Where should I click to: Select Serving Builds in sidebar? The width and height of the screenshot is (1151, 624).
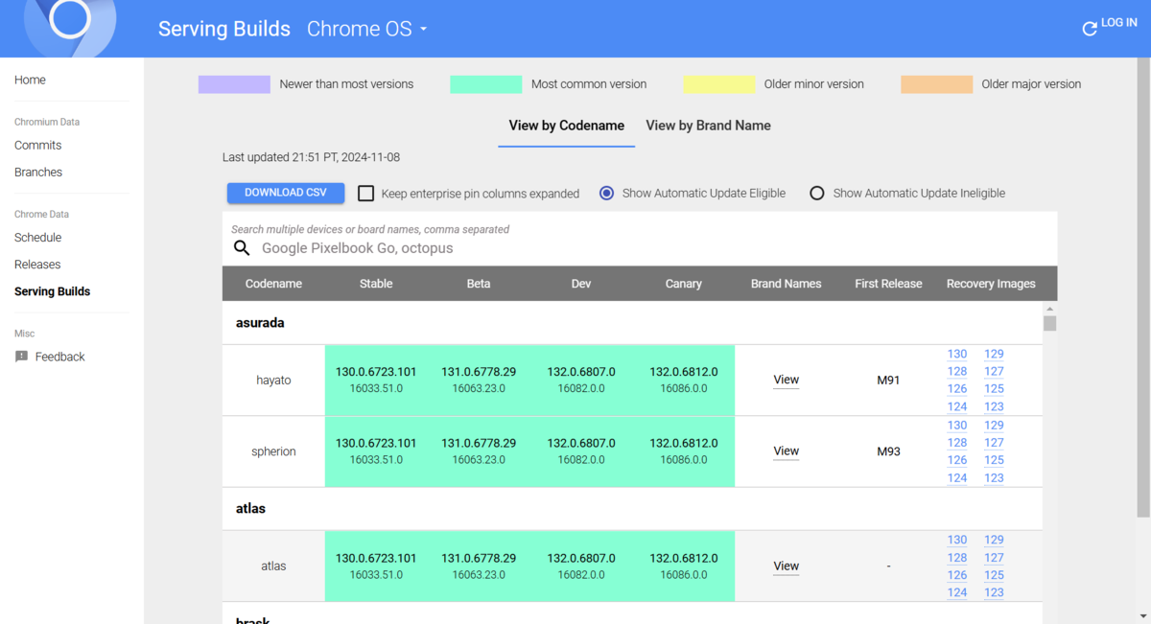(x=52, y=290)
